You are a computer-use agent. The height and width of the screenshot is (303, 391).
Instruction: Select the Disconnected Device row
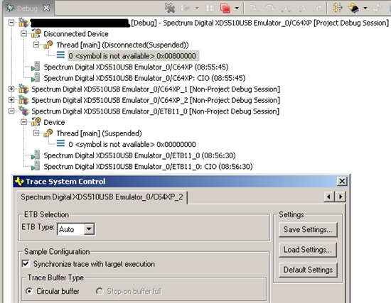[76, 34]
